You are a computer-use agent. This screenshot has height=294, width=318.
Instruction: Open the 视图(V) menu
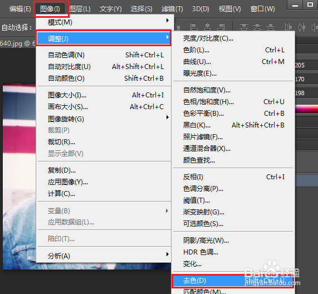pyautogui.click(x=229, y=9)
